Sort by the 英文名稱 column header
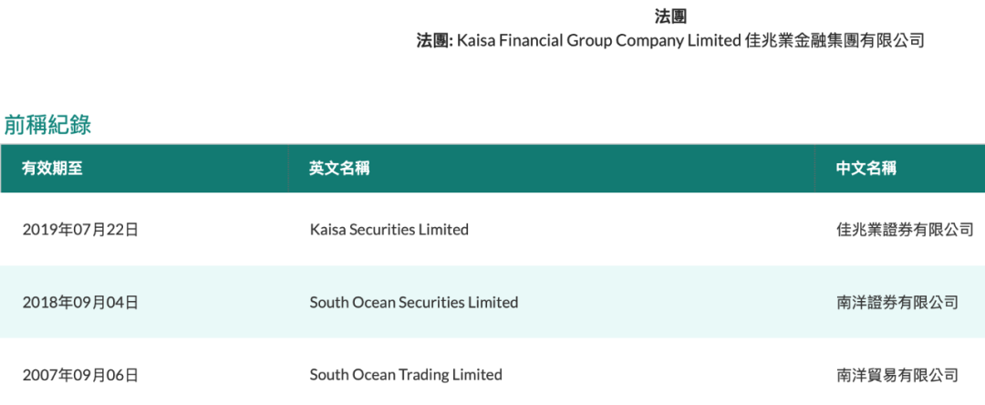The width and height of the screenshot is (985, 405). pyautogui.click(x=339, y=168)
